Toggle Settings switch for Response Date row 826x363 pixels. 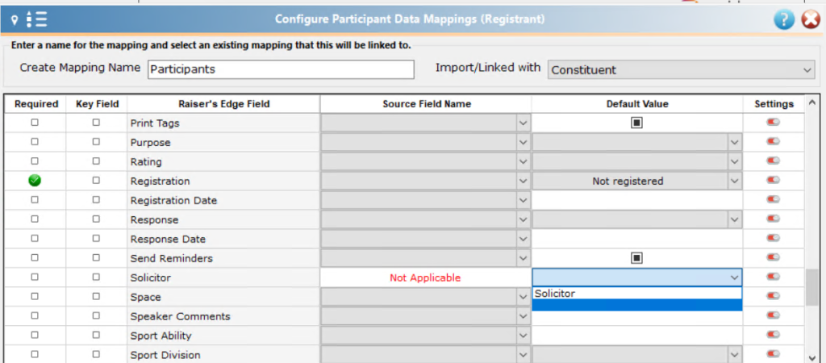pos(774,238)
